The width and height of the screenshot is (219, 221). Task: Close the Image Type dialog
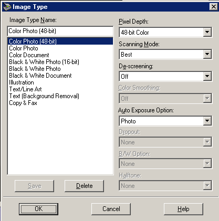[214, 7]
